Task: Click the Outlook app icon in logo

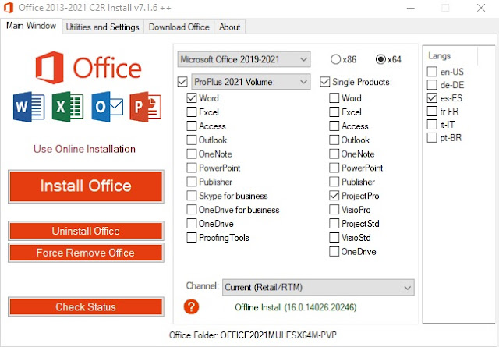Action: coord(108,107)
